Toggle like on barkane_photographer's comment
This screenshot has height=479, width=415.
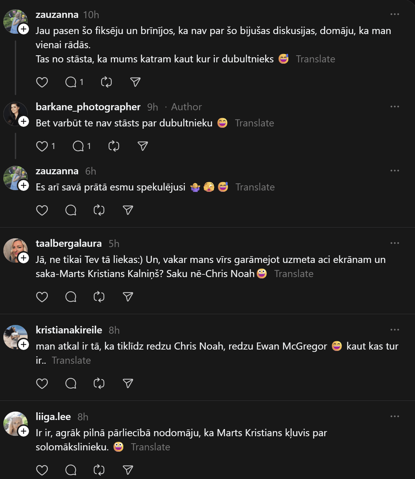point(42,146)
